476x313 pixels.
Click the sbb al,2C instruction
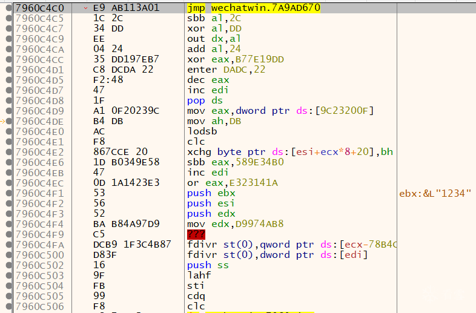click(214, 18)
